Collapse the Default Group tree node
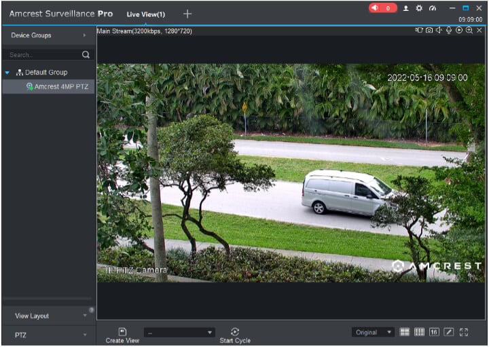Viewport: 489px width, 347px height. coord(7,73)
